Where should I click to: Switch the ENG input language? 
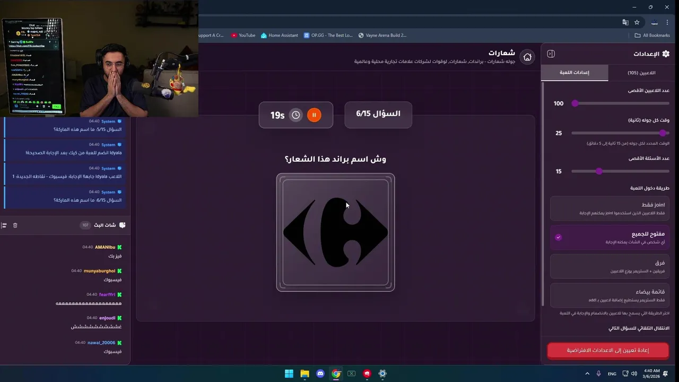pyautogui.click(x=612, y=374)
